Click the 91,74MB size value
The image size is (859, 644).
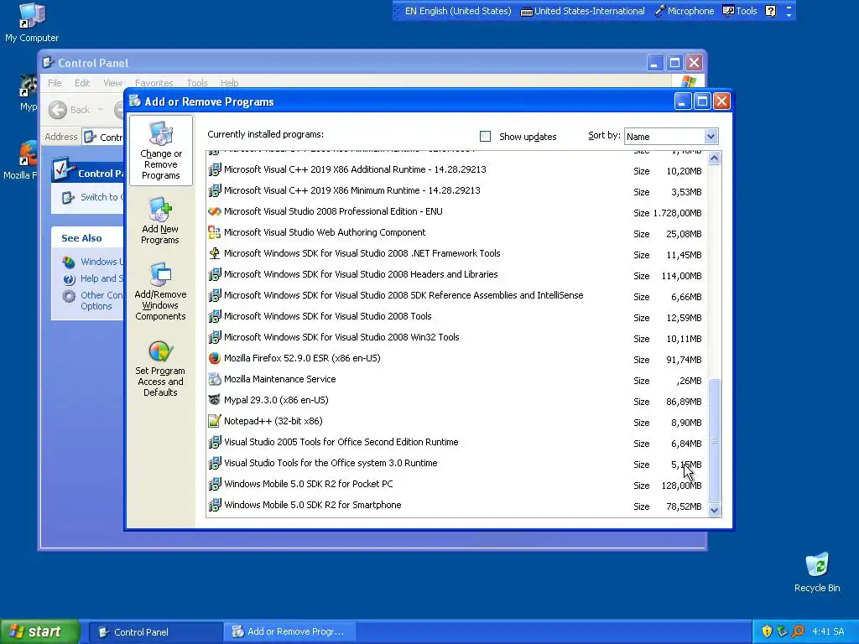pos(684,360)
